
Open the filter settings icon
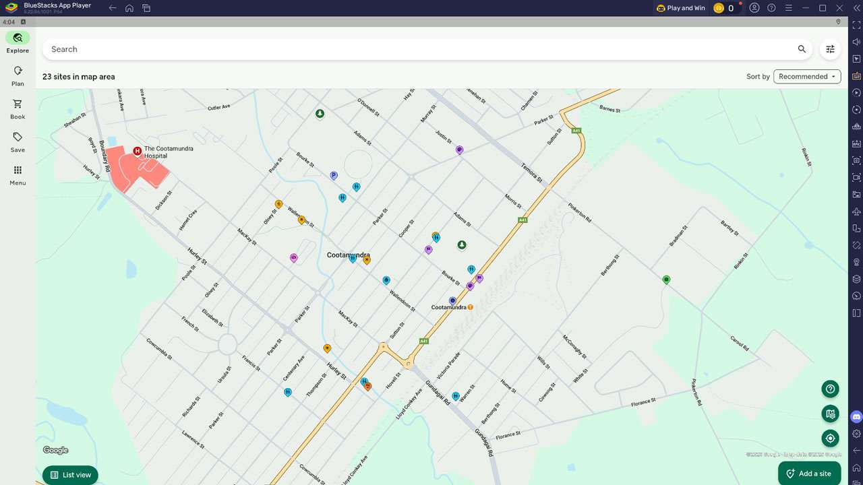[830, 49]
